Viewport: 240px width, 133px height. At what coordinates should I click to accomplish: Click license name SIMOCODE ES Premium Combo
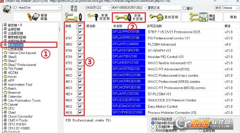[x=172, y=100]
